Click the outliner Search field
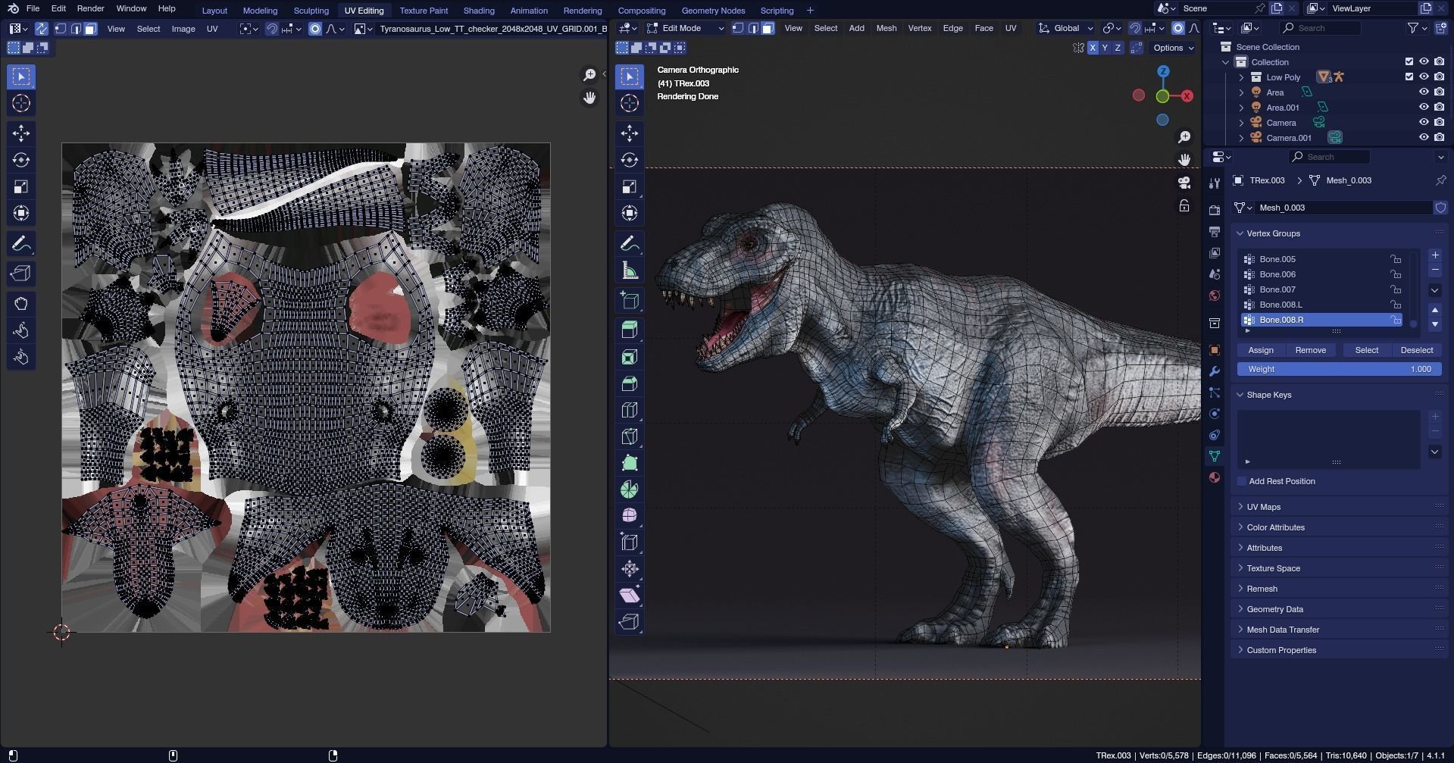 point(1320,28)
